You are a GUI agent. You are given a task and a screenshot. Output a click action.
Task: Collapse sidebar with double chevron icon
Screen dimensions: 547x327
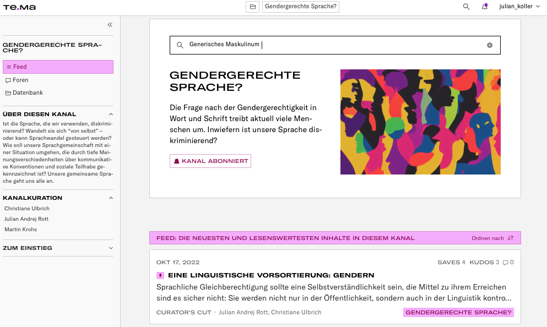(110, 25)
